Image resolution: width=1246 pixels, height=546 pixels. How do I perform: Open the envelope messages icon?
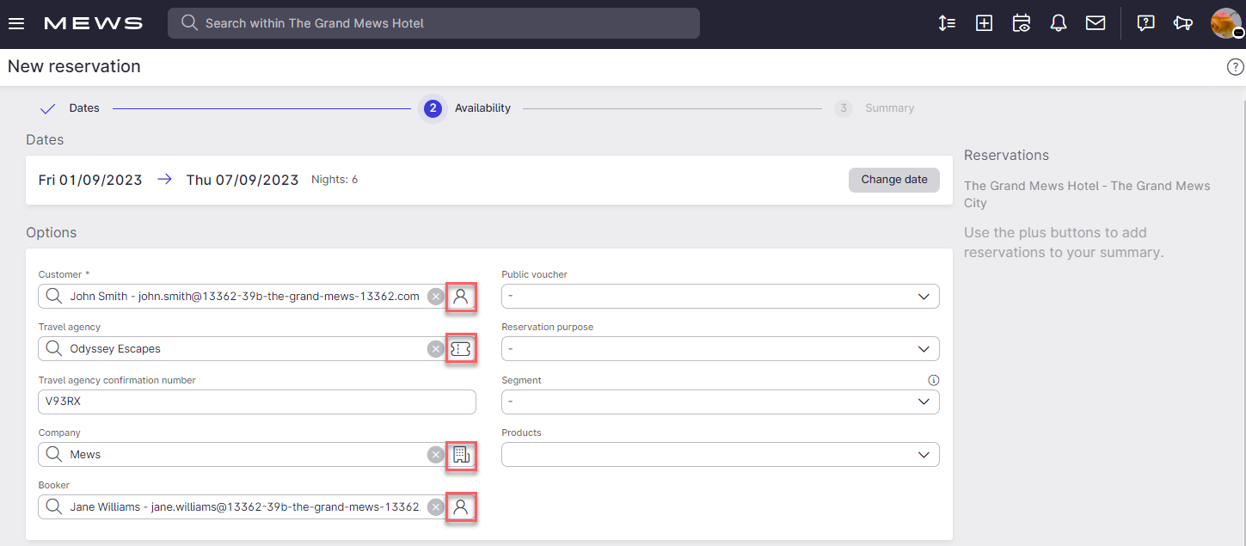(1096, 23)
